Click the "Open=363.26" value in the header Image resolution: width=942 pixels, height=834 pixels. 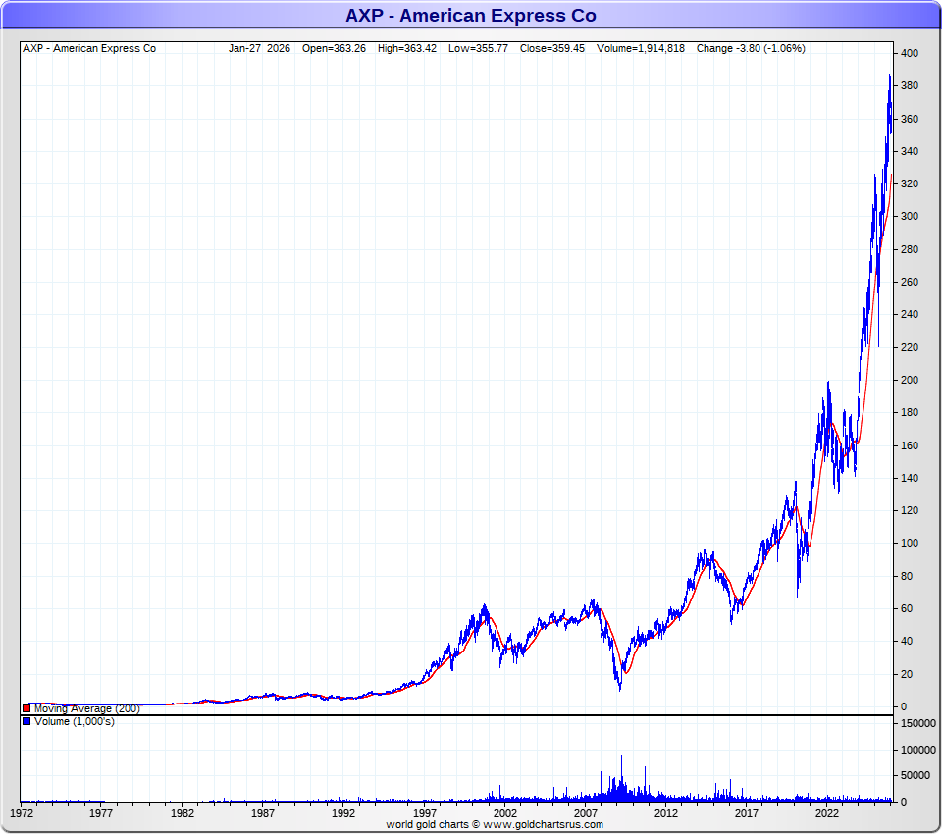334,48
